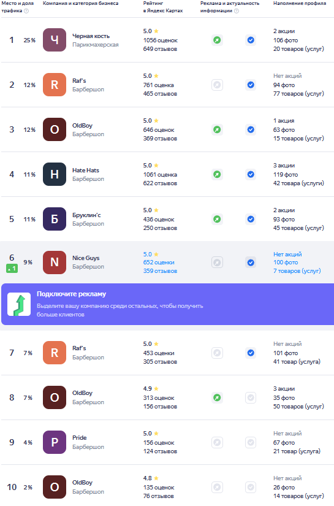The image size is (334, 506).
Task: Click the 'Нет акций' link for Nice Guys
Action: tap(287, 255)
